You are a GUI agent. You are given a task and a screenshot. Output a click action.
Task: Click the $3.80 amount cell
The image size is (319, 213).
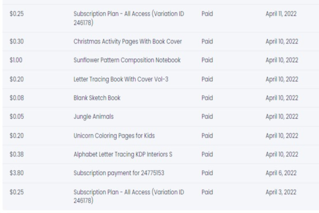click(16, 173)
